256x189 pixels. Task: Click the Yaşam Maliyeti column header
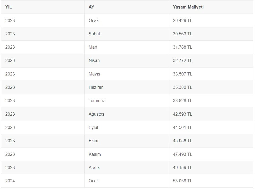188,7
